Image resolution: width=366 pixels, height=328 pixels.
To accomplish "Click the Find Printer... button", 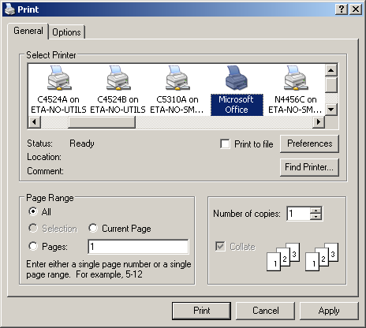I will coord(309,167).
